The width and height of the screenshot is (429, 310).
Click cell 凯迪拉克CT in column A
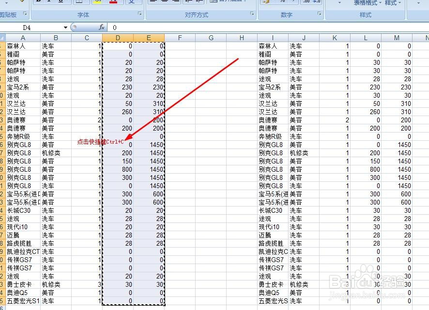[x=23, y=251]
